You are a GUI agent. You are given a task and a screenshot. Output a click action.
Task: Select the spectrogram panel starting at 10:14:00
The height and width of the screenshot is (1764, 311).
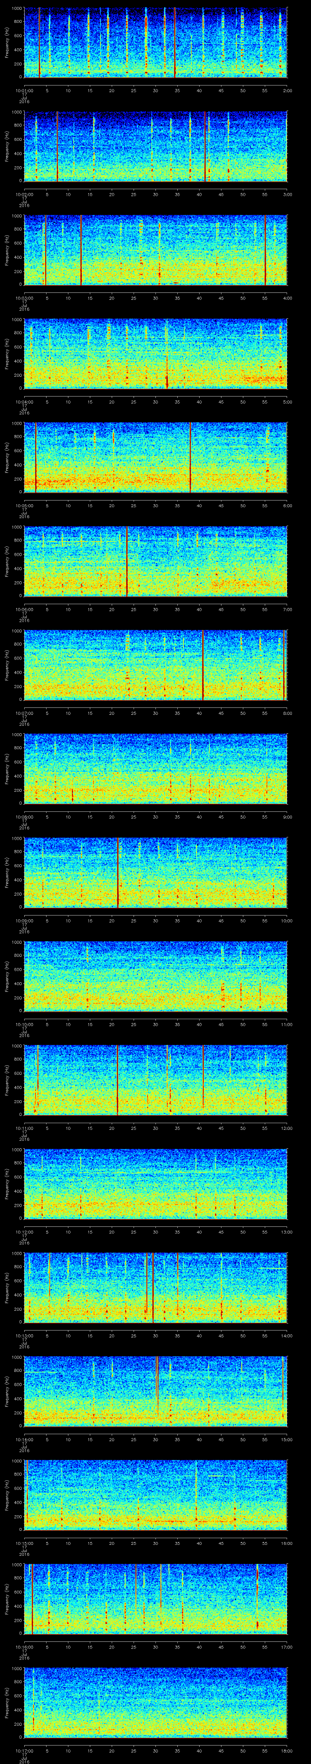point(156,1392)
